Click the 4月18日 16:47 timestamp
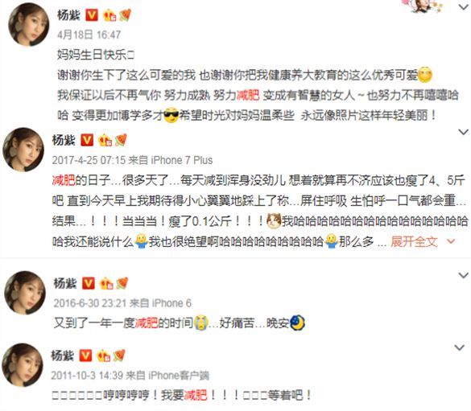471x411 pixels. (x=89, y=35)
